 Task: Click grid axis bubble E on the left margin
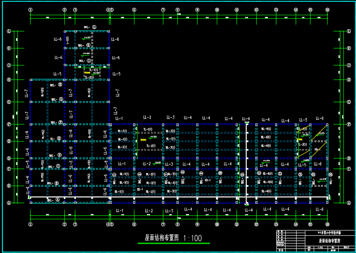click(x=9, y=141)
